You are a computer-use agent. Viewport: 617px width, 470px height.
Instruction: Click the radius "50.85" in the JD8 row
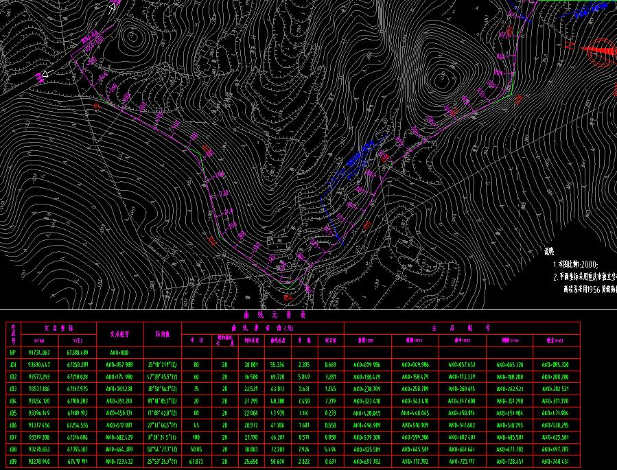(x=196, y=449)
